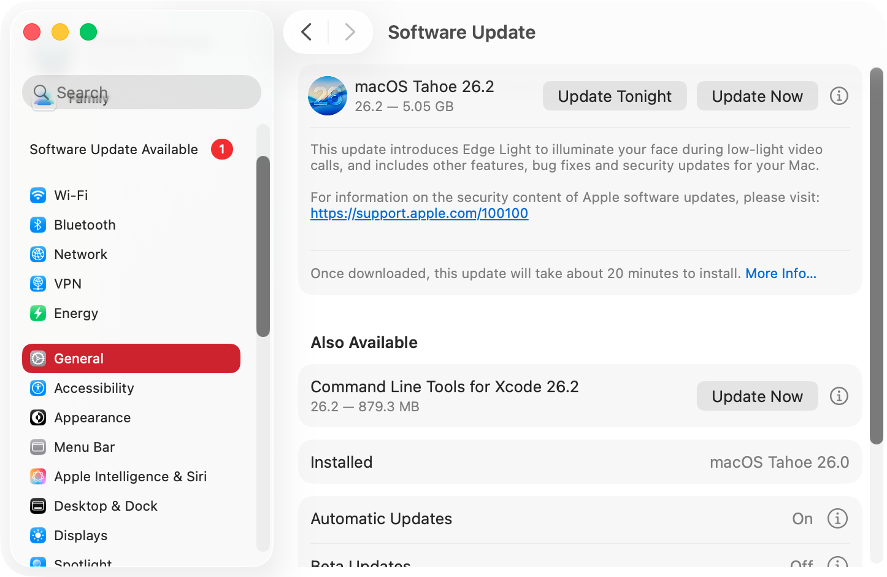Click Software Update Available notification item
Viewport: 887px width, 577px height.
[x=114, y=149]
